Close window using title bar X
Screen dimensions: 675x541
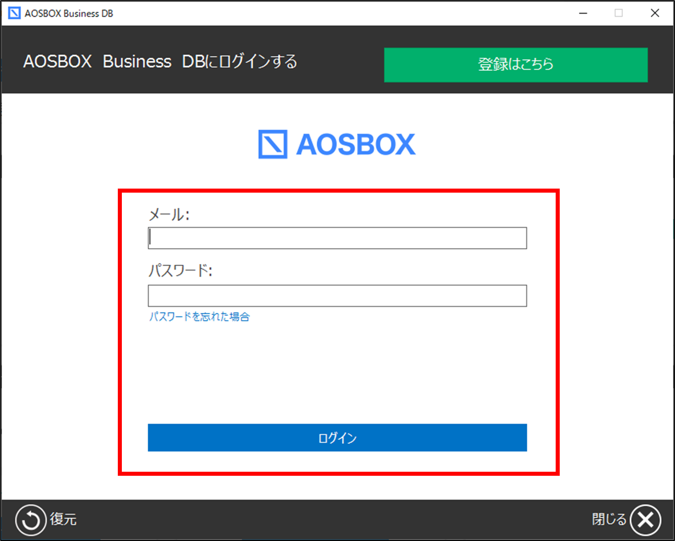coord(655,13)
